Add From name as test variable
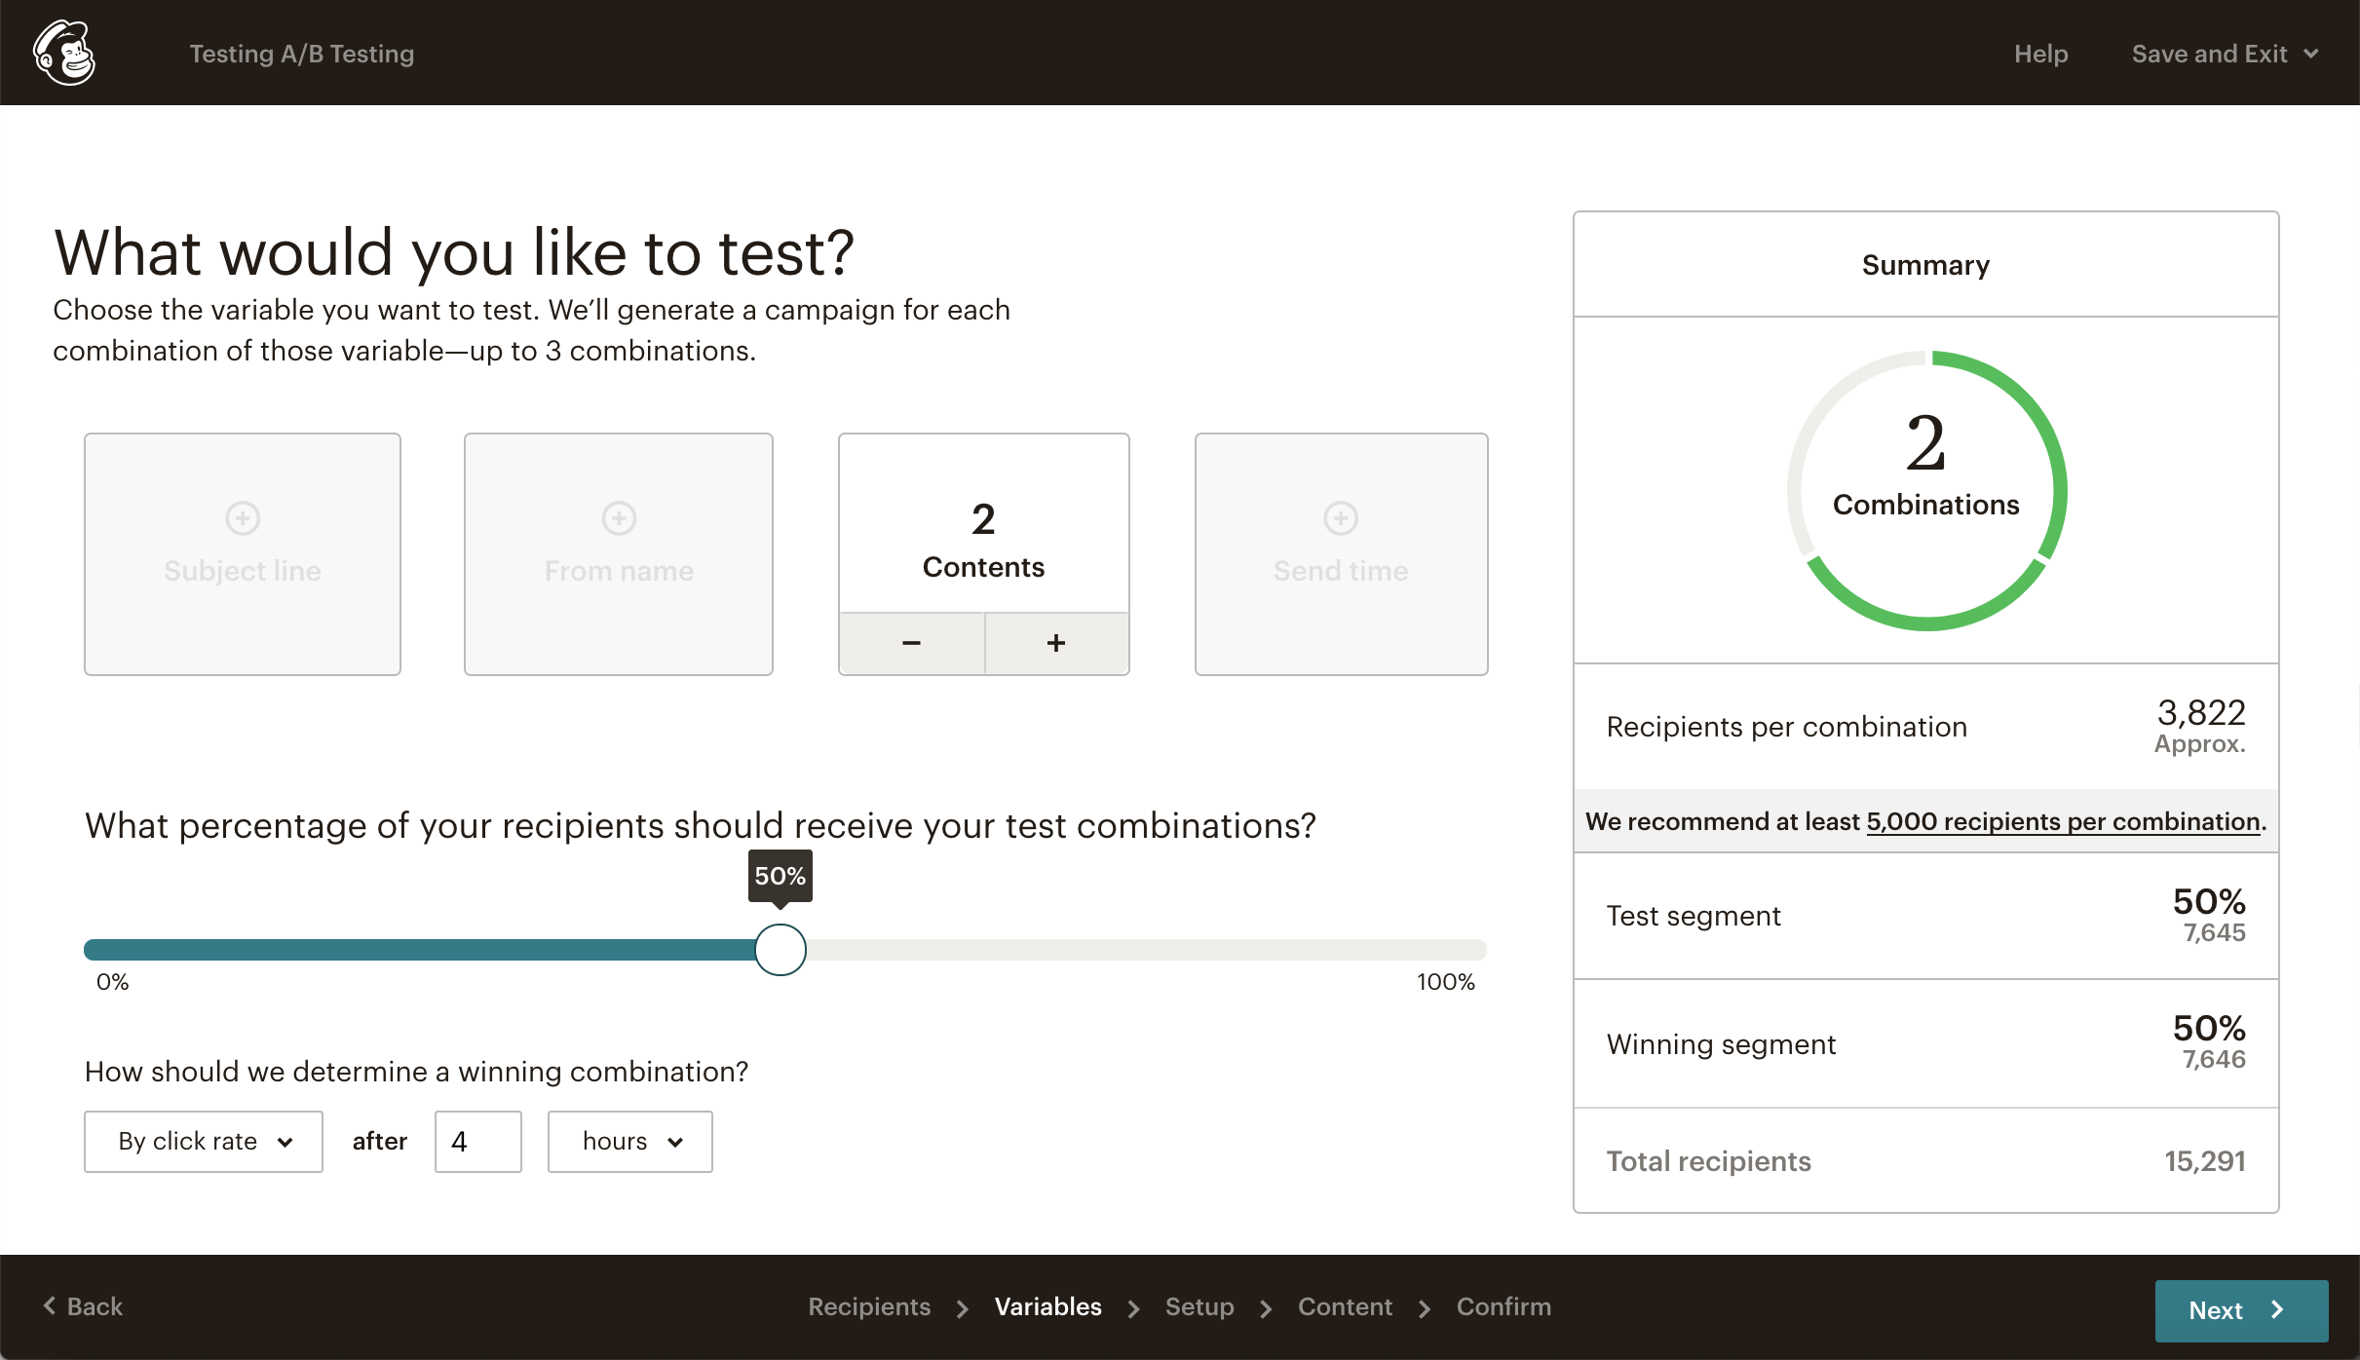Screen dimensions: 2360x1360 pos(619,553)
